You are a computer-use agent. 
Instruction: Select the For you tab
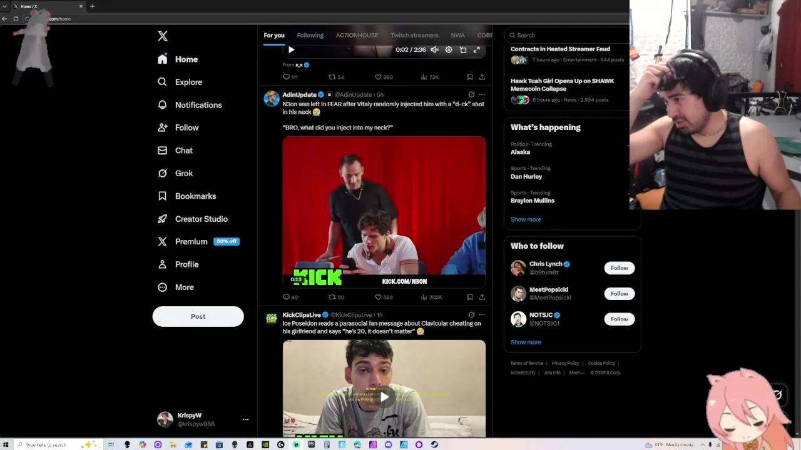tap(274, 35)
